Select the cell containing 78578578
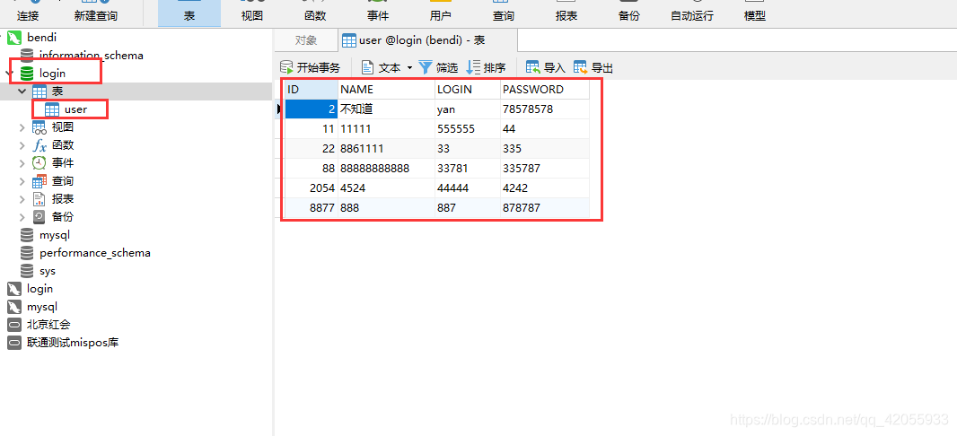Screen dimensions: 957x436 (x=545, y=109)
